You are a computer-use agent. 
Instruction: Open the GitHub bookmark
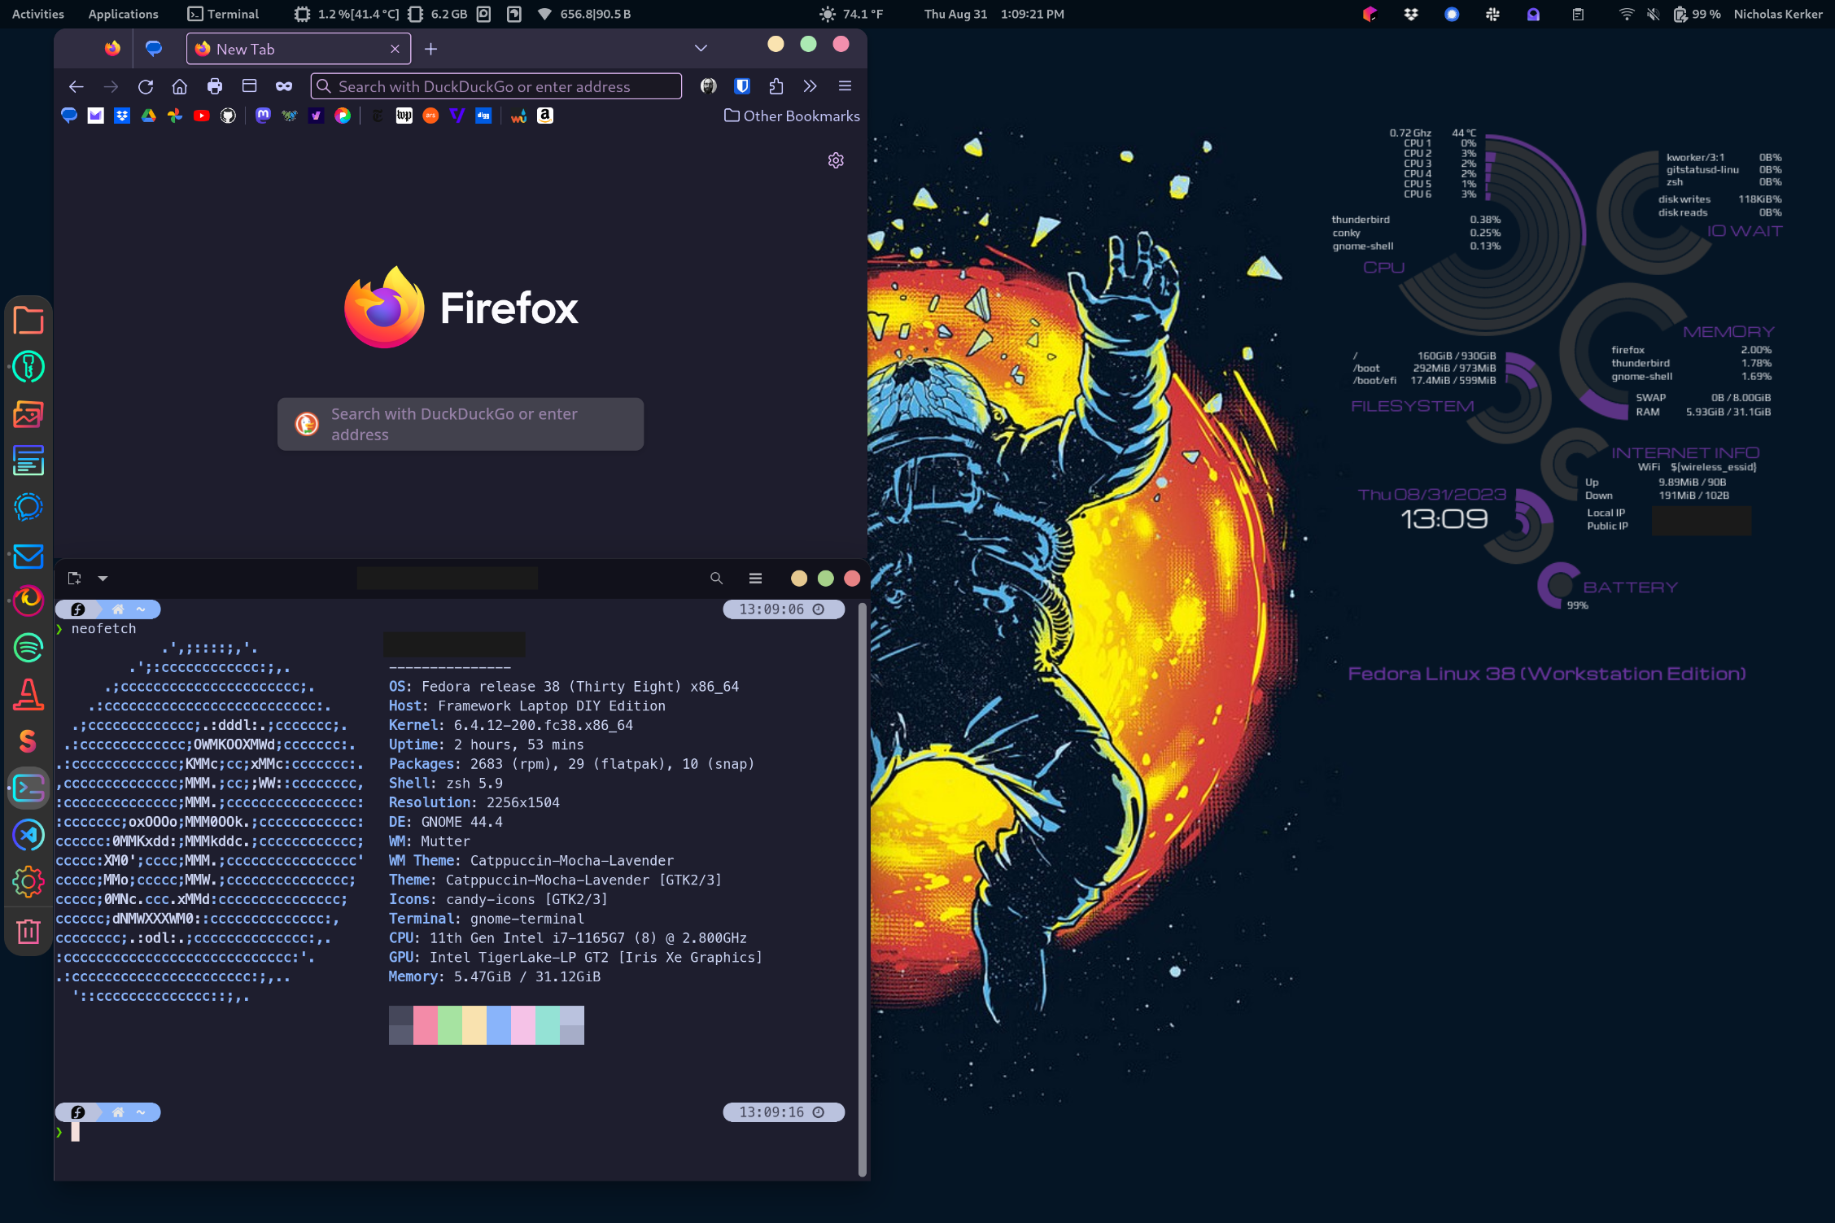tap(228, 116)
